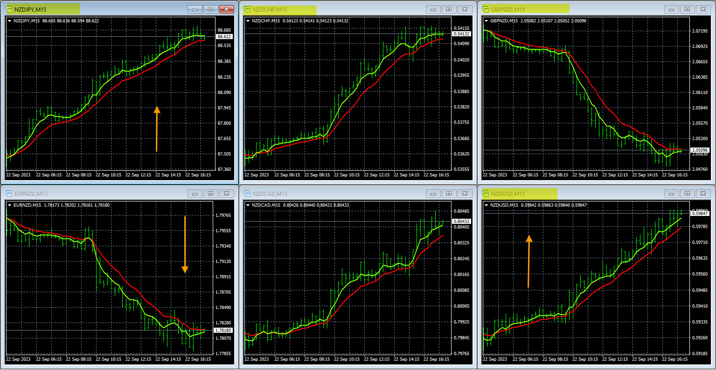Maximize the NZDCHF chart window
The height and width of the screenshot is (370, 716).
449,9
